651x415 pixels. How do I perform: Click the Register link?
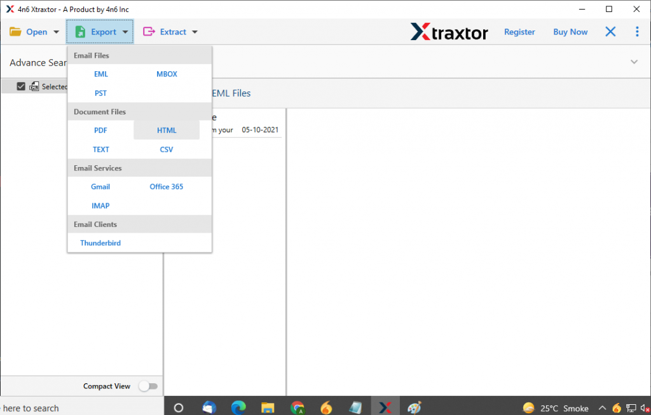coord(519,31)
